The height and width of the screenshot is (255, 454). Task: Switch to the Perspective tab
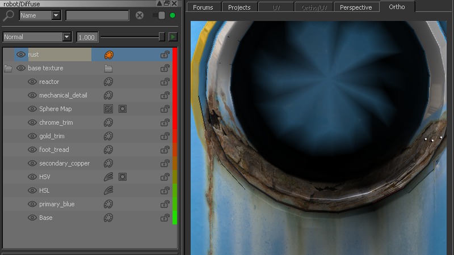coord(356,7)
